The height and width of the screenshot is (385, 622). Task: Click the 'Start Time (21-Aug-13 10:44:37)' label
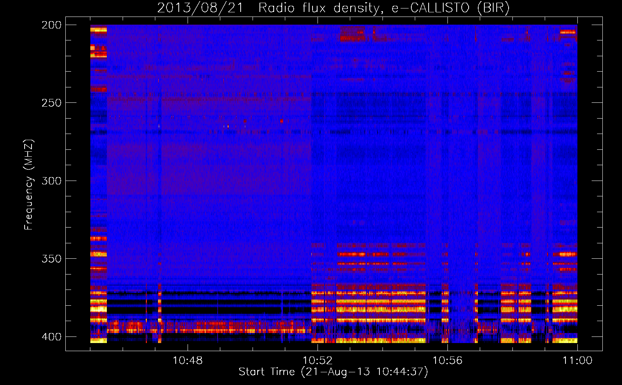(333, 372)
